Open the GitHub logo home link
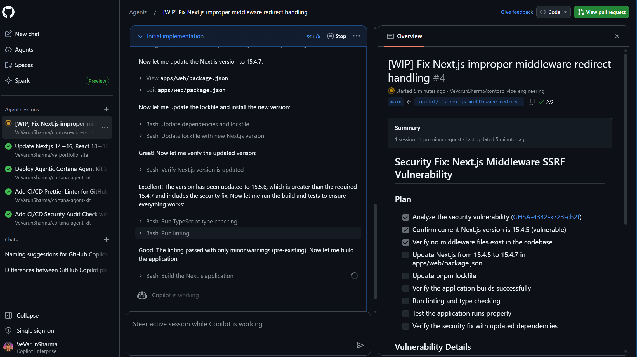The height and width of the screenshot is (357, 637). (x=8, y=12)
